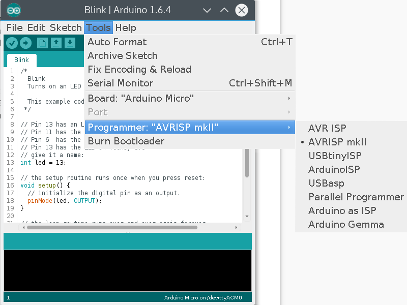Viewport: 407px width, 305px height.
Task: Open the Serial Monitor menu entry
Action: point(190,83)
